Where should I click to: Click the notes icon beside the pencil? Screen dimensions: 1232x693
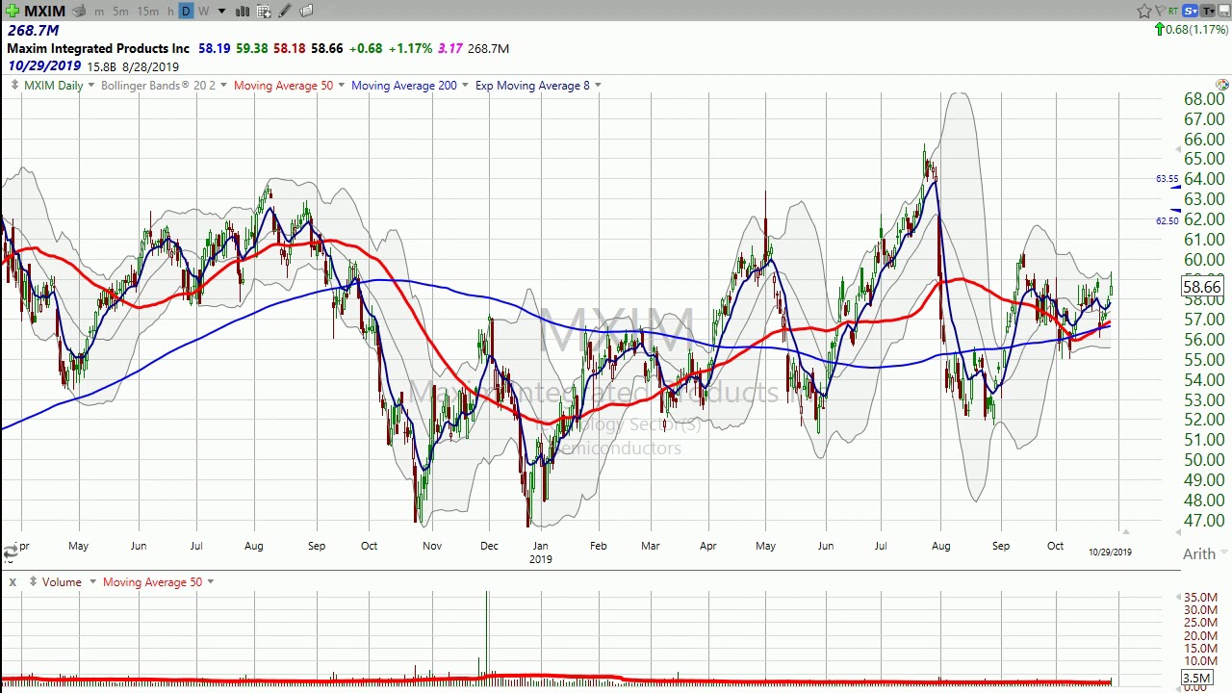tap(306, 11)
